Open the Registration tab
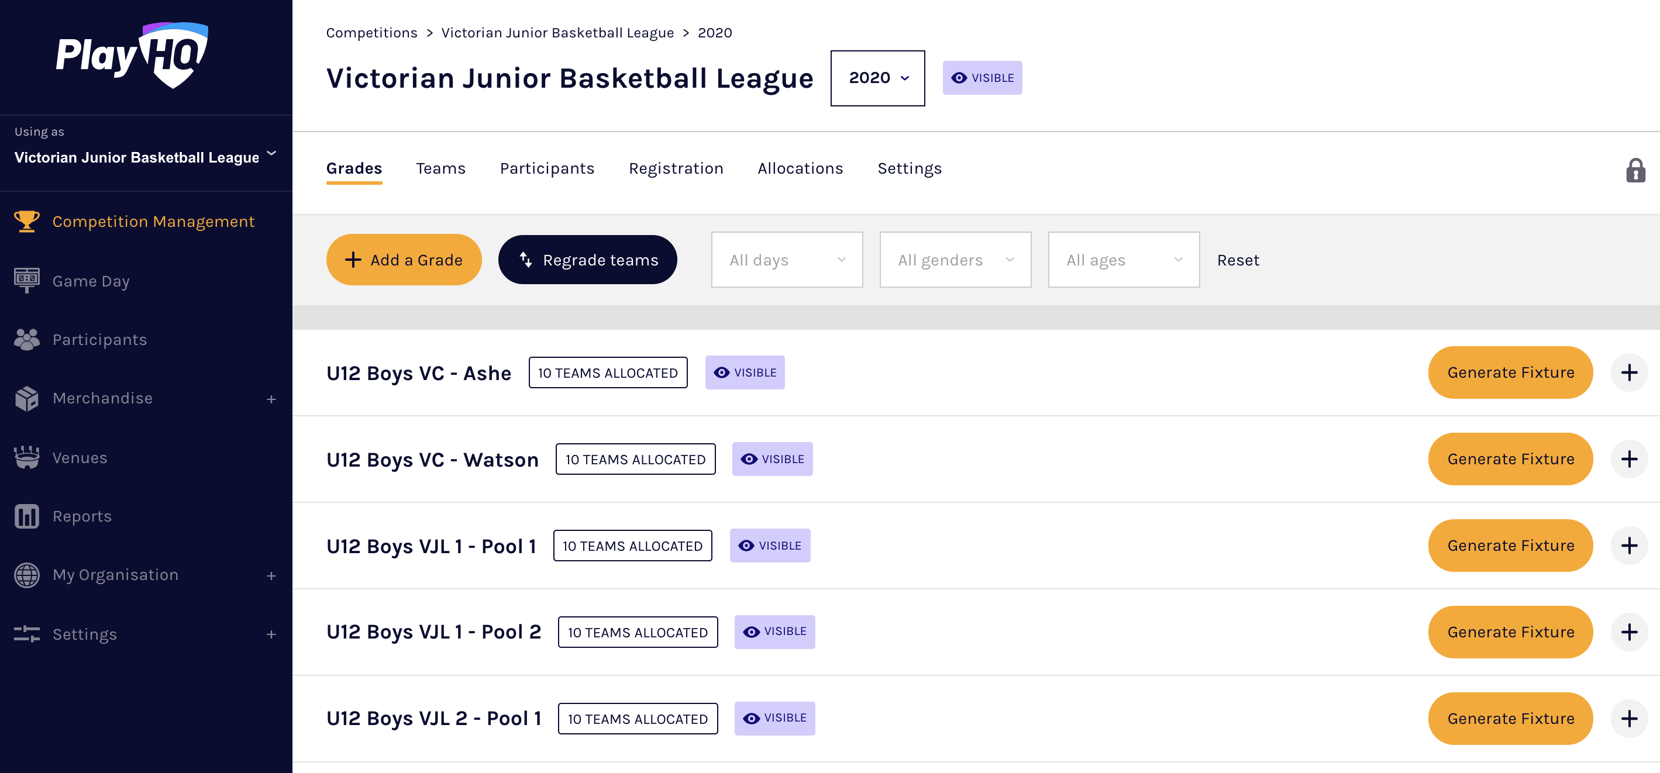Image resolution: width=1660 pixels, height=773 pixels. click(676, 168)
